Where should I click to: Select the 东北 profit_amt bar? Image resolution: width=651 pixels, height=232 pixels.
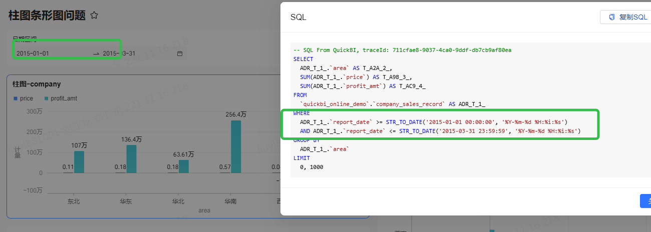[79, 162]
